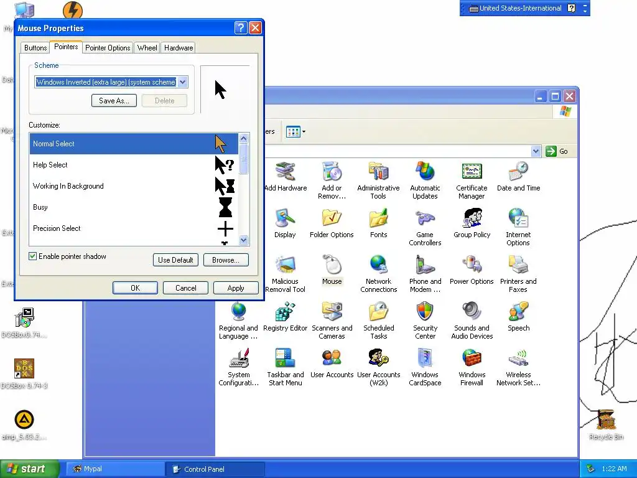Select Normal Select pointer row
This screenshot has height=478, width=637.
pyautogui.click(x=134, y=144)
